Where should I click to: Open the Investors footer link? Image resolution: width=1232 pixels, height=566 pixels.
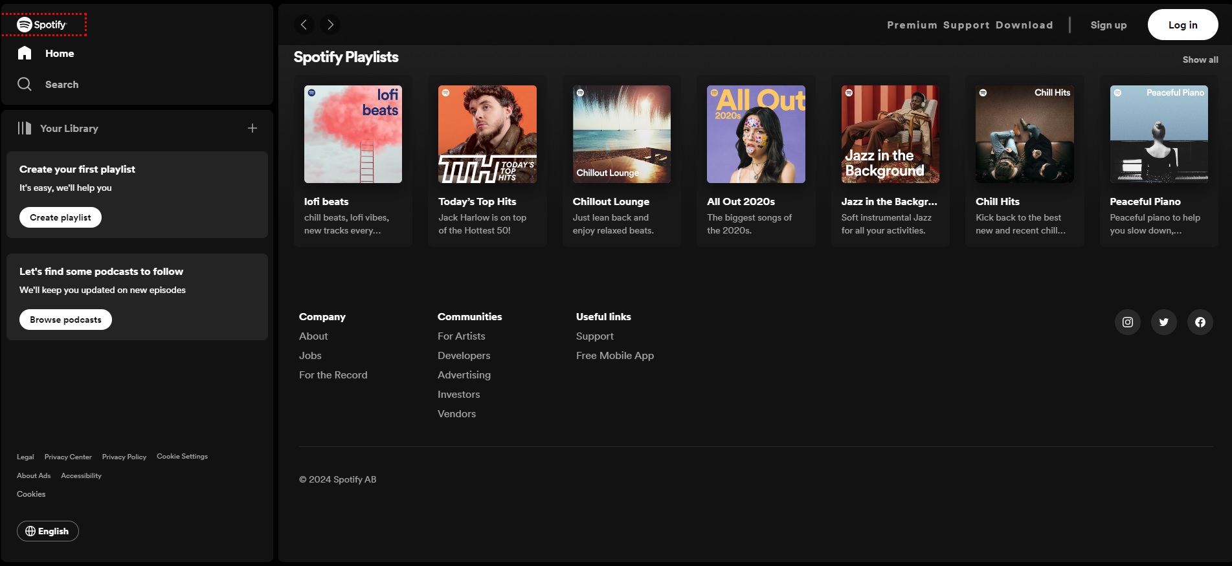(459, 395)
